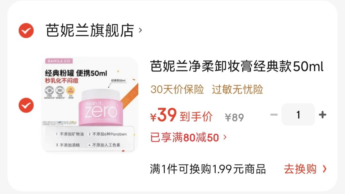Tap the 过敏无忧险 tag

237,90
